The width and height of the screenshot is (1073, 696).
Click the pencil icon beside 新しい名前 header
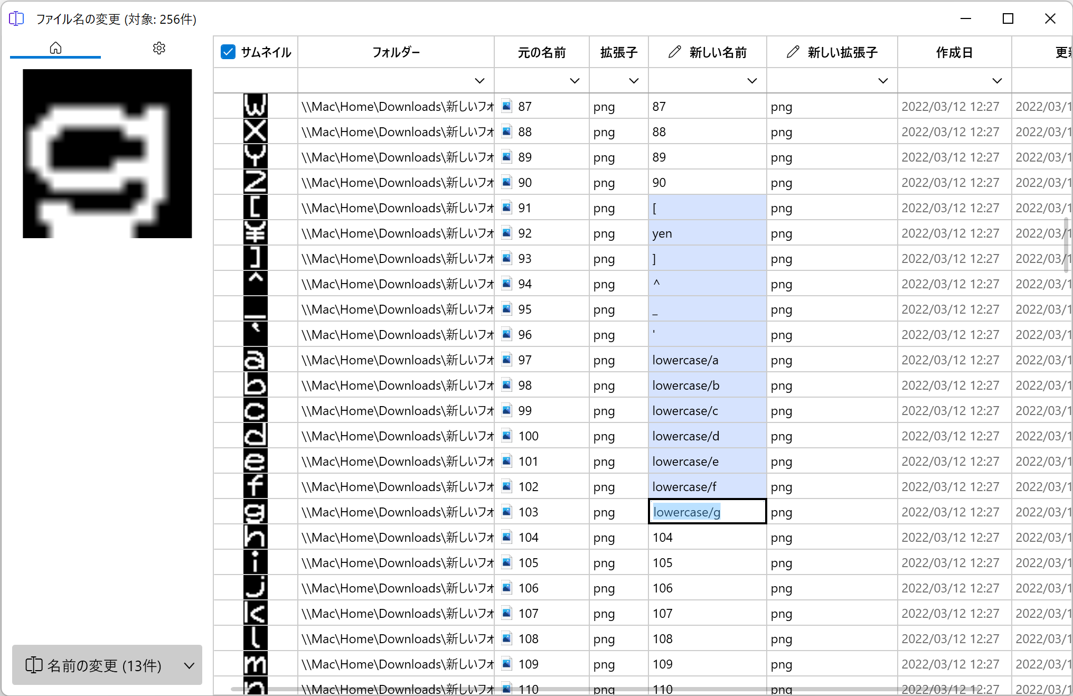click(x=674, y=52)
